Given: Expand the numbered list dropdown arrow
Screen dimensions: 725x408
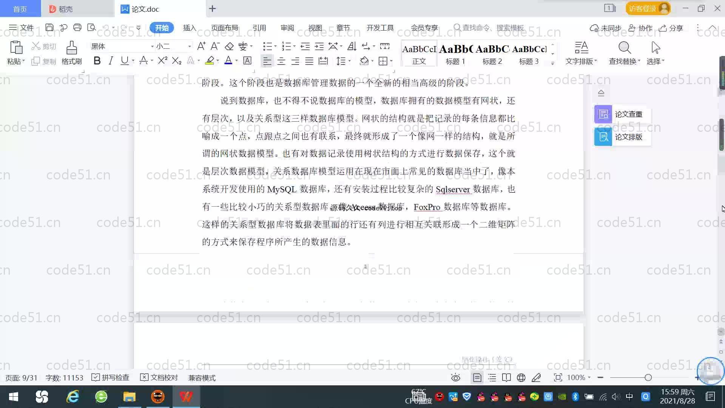Looking at the screenshot, I should [x=294, y=46].
